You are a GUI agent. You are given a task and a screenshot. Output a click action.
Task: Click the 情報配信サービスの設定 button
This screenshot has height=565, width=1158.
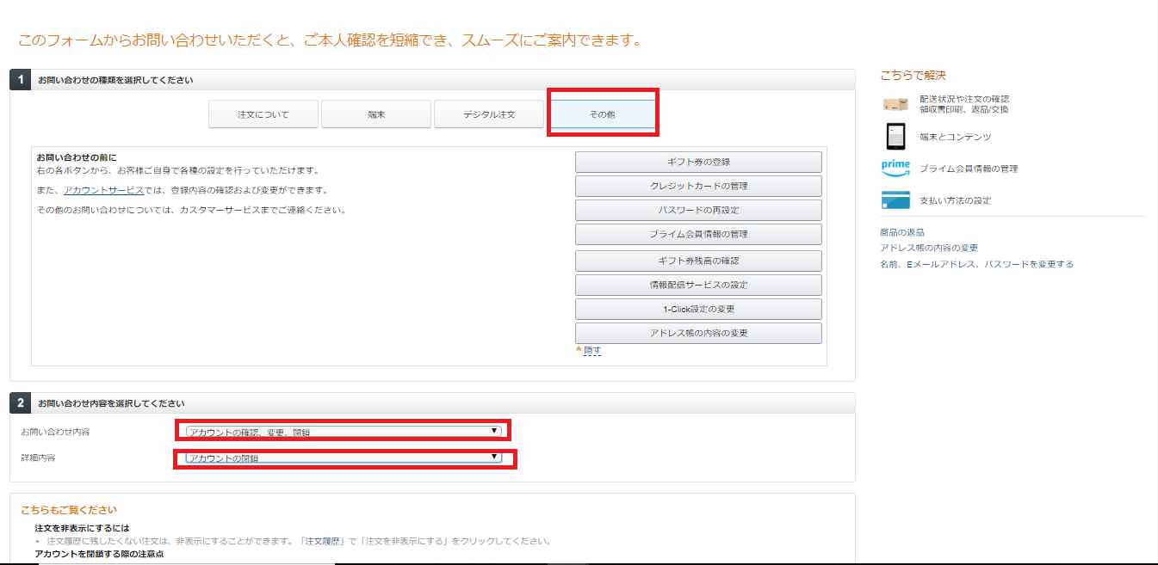[698, 285]
